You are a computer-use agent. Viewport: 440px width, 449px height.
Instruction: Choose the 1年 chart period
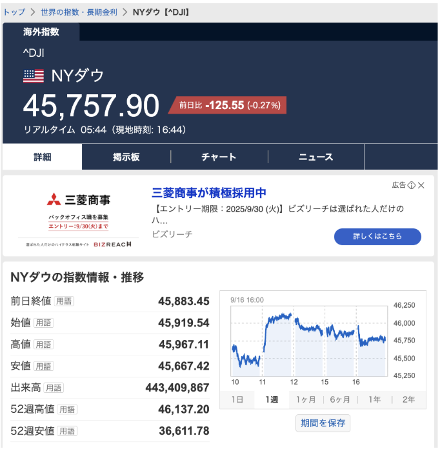pyautogui.click(x=374, y=400)
